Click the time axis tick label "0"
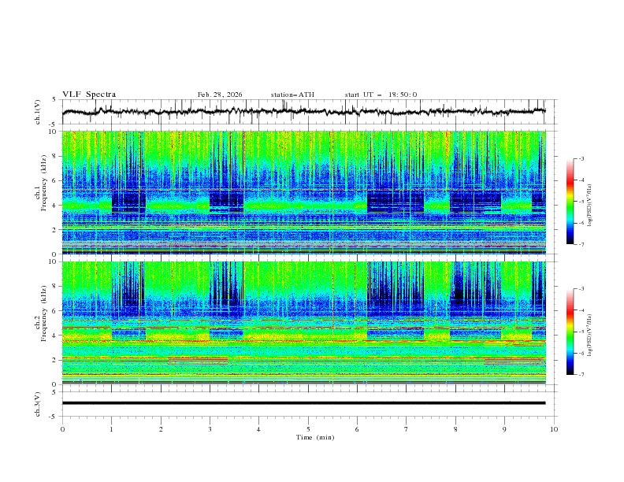Image resolution: width=624 pixels, height=482 pixels. [62, 429]
